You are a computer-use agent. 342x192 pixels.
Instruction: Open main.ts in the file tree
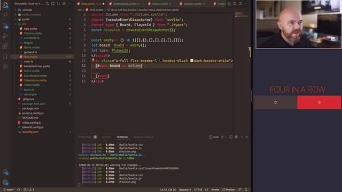[x=28, y=62]
